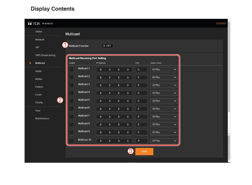This screenshot has height=185, width=252.
Task: Open Multicast 1 Audio Codec dropdown
Action: 164,70
